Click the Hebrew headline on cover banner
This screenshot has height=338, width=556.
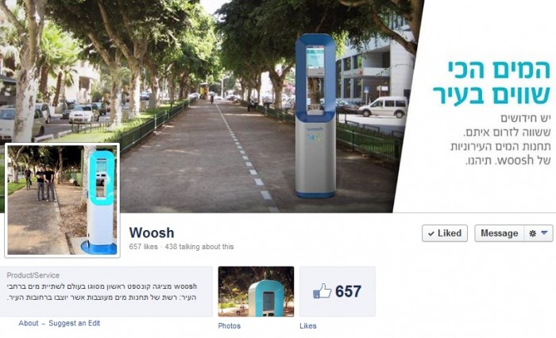coord(492,83)
